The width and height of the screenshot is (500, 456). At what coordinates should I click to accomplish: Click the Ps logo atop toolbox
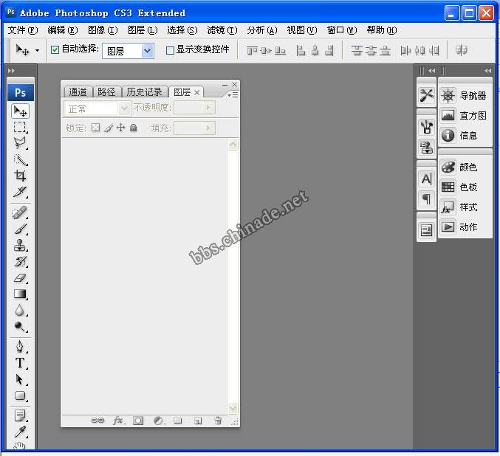coord(21,93)
